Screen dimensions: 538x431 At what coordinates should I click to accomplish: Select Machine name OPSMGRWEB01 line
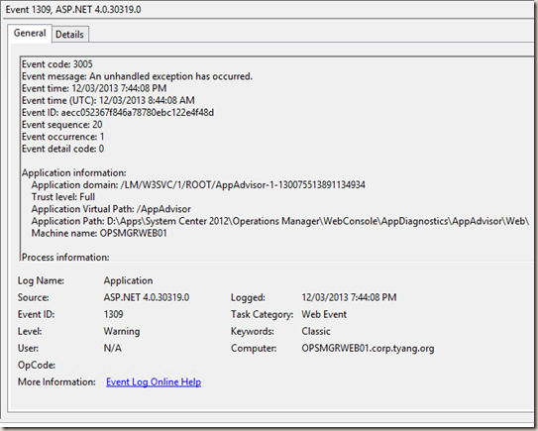pos(99,233)
